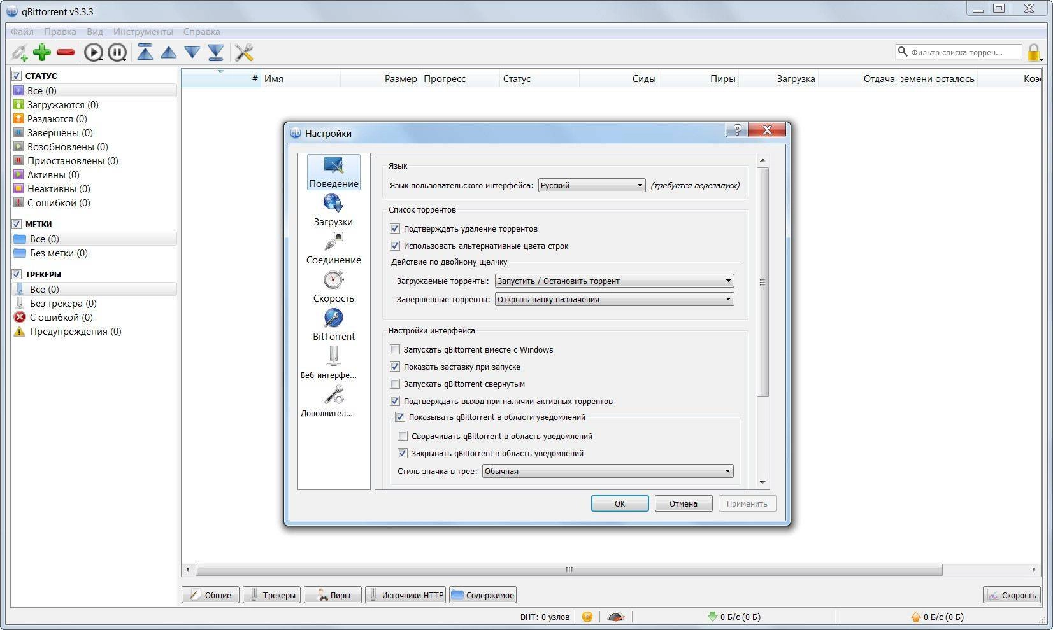Image resolution: width=1053 pixels, height=630 pixels.
Task: Toggle Показывать qBittorrent в области уведомлений
Action: click(x=400, y=417)
